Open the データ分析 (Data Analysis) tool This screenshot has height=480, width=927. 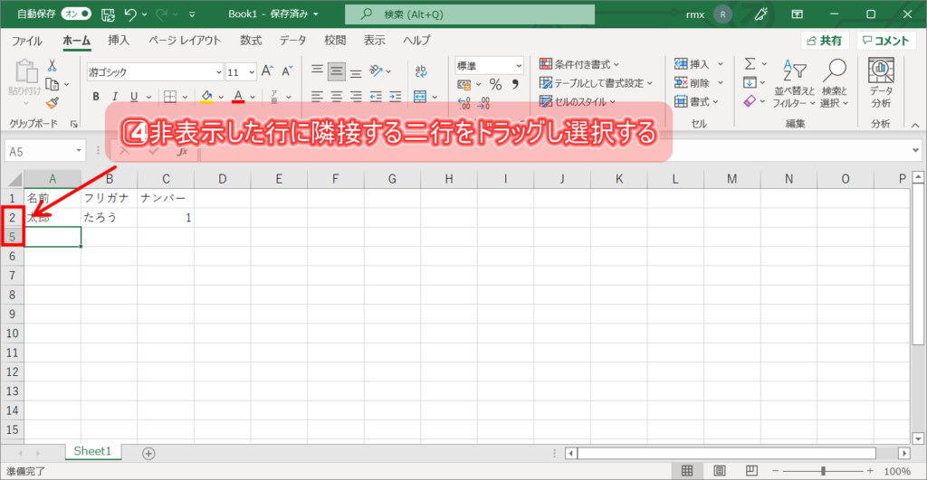[x=880, y=82]
